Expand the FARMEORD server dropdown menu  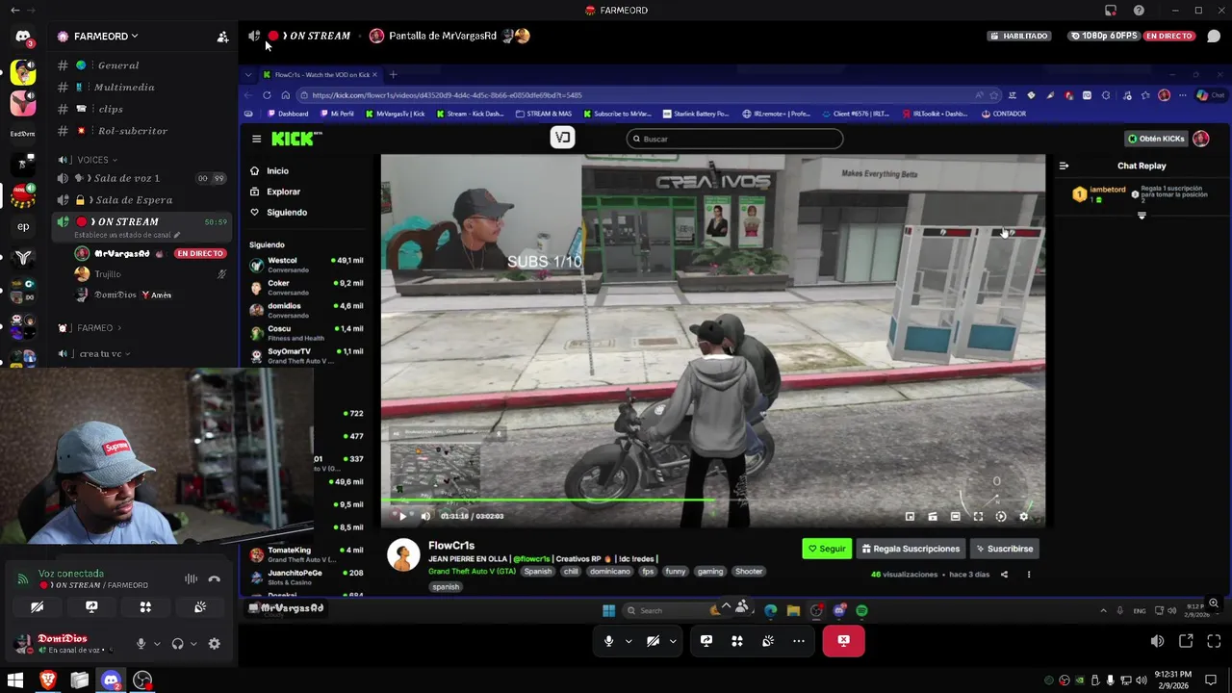point(135,37)
